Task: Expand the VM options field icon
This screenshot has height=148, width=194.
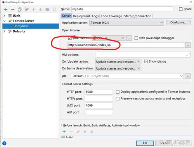Action: [x=188, y=55]
